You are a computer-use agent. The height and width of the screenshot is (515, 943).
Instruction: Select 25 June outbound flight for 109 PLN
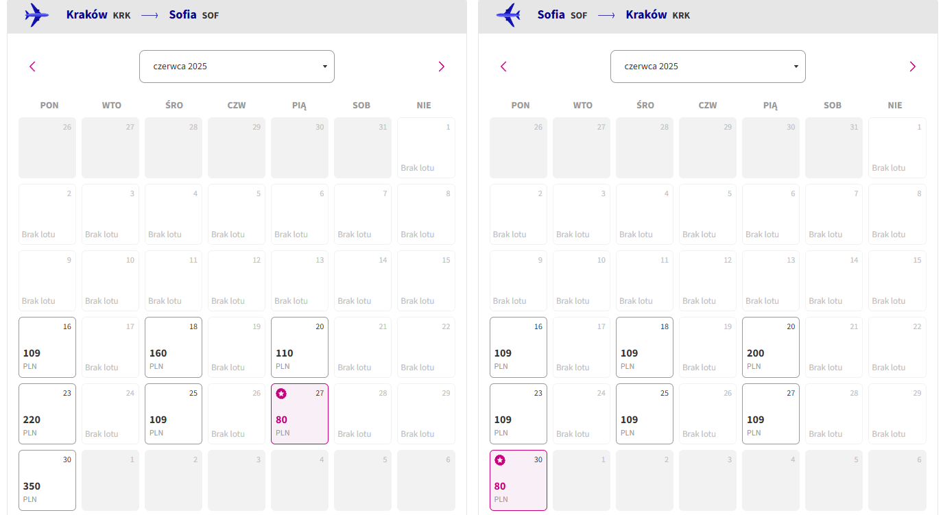(x=174, y=414)
